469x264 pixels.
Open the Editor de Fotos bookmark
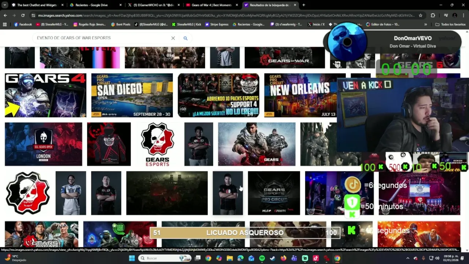(383, 24)
